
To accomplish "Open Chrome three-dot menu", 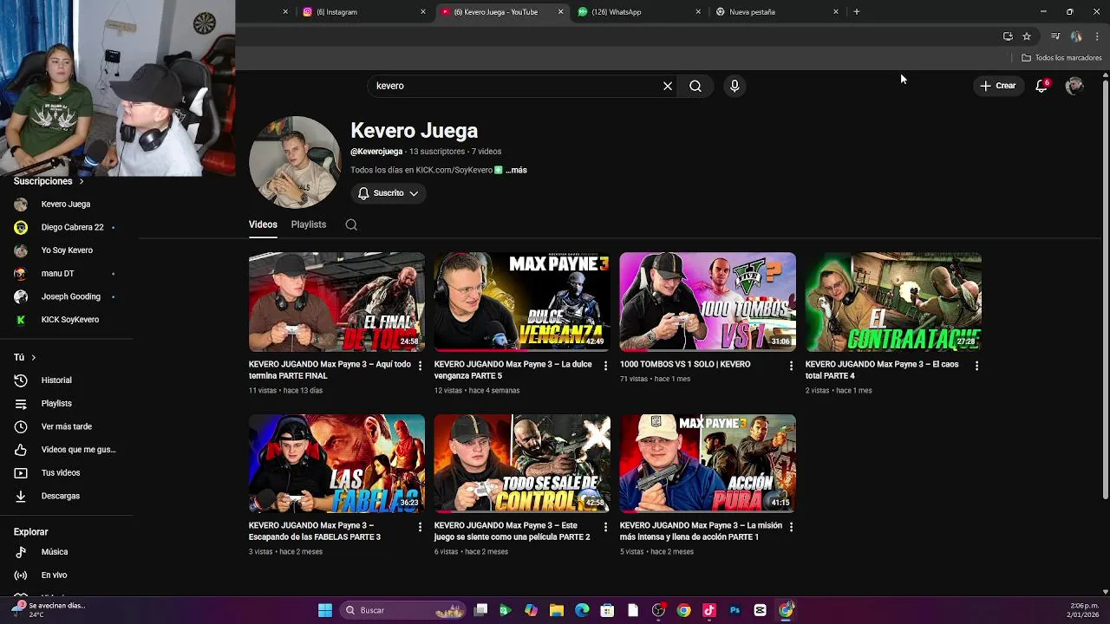I will 1097,36.
